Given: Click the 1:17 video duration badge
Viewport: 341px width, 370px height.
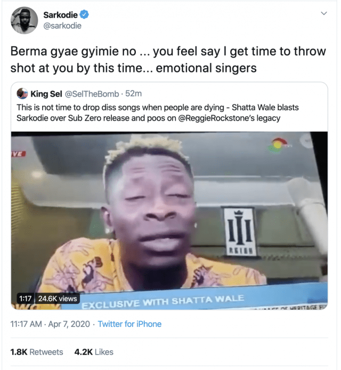Looking at the screenshot, I should click(26, 299).
